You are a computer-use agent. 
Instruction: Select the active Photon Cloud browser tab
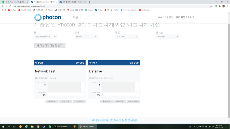[x=44, y=2]
